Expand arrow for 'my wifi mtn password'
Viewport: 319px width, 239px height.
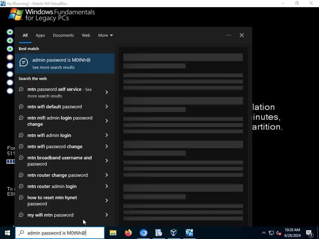tap(107, 215)
